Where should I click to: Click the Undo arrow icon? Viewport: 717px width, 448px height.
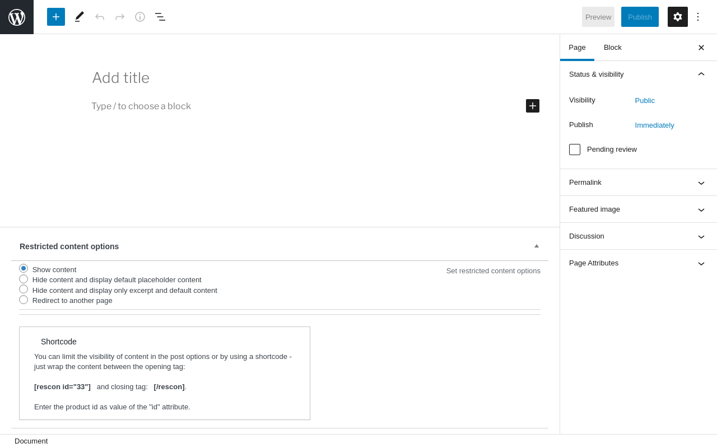(100, 17)
